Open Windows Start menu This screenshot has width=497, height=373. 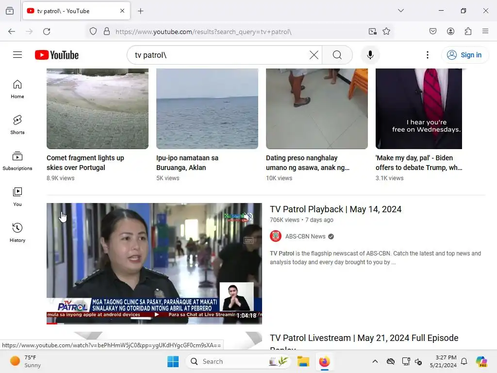pos(173,361)
